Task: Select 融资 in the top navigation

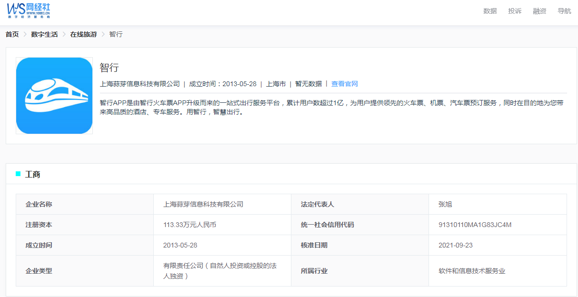Action: coord(539,11)
